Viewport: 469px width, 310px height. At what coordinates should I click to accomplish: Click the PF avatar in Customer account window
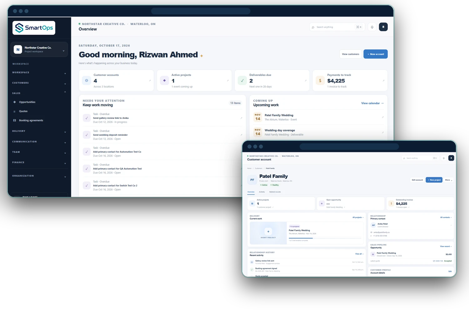tap(252, 180)
